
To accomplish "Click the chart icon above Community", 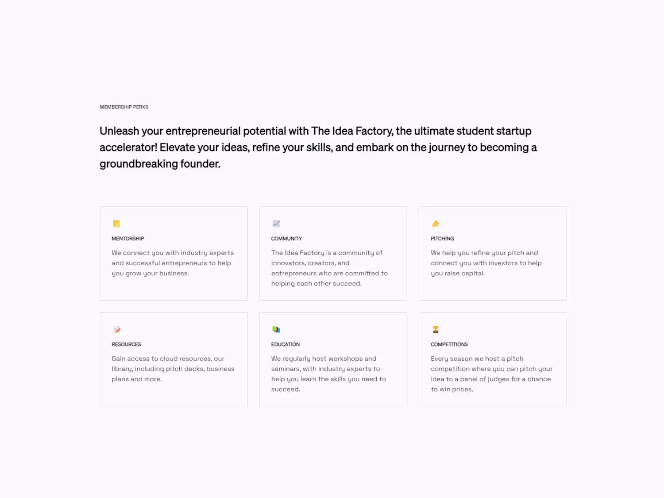I will tap(276, 224).
